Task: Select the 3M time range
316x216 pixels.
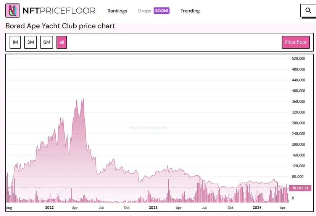Action: click(x=31, y=42)
